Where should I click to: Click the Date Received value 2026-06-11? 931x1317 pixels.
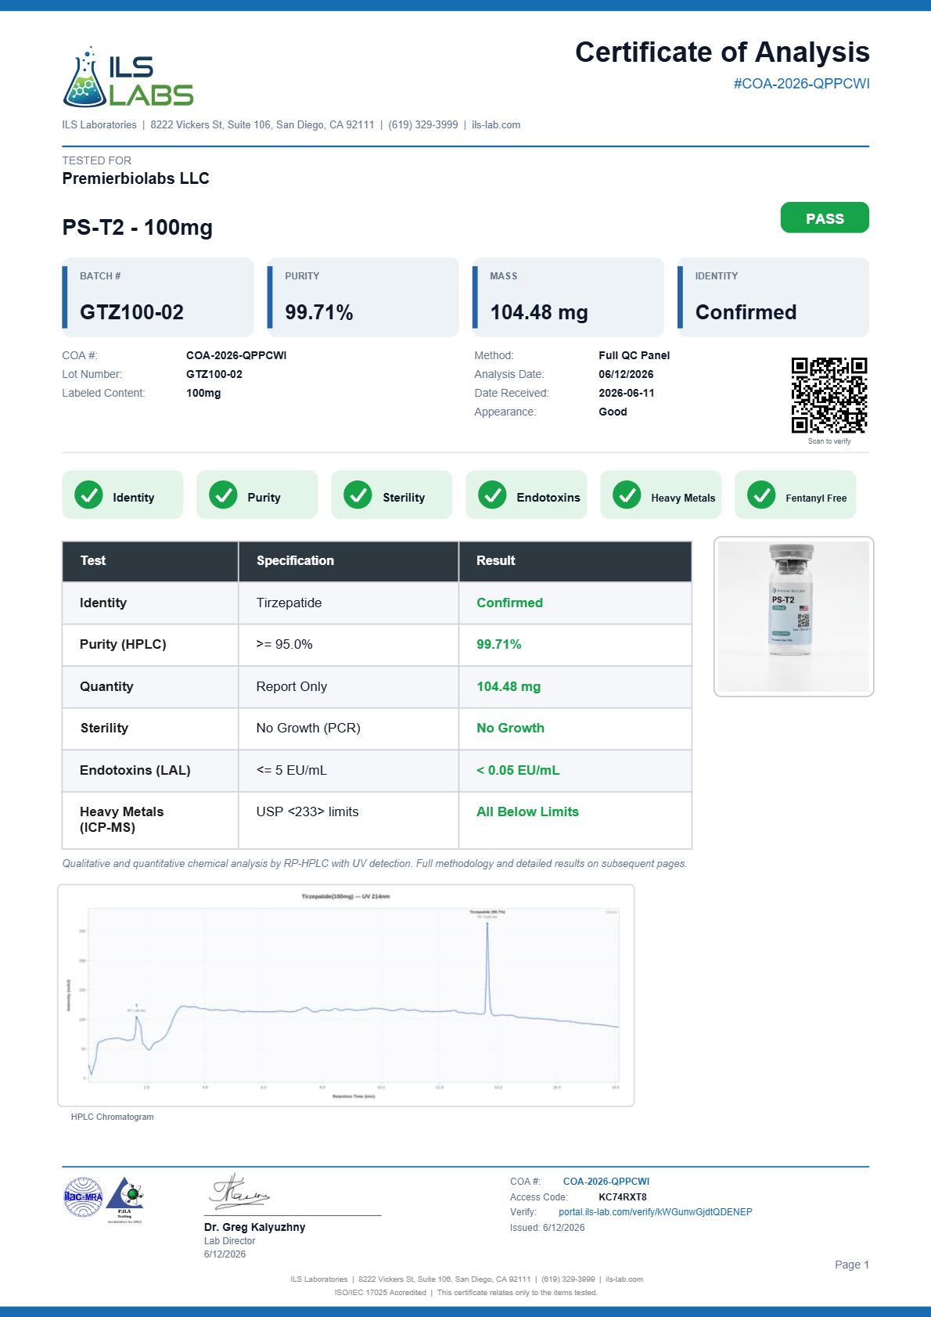[627, 393]
